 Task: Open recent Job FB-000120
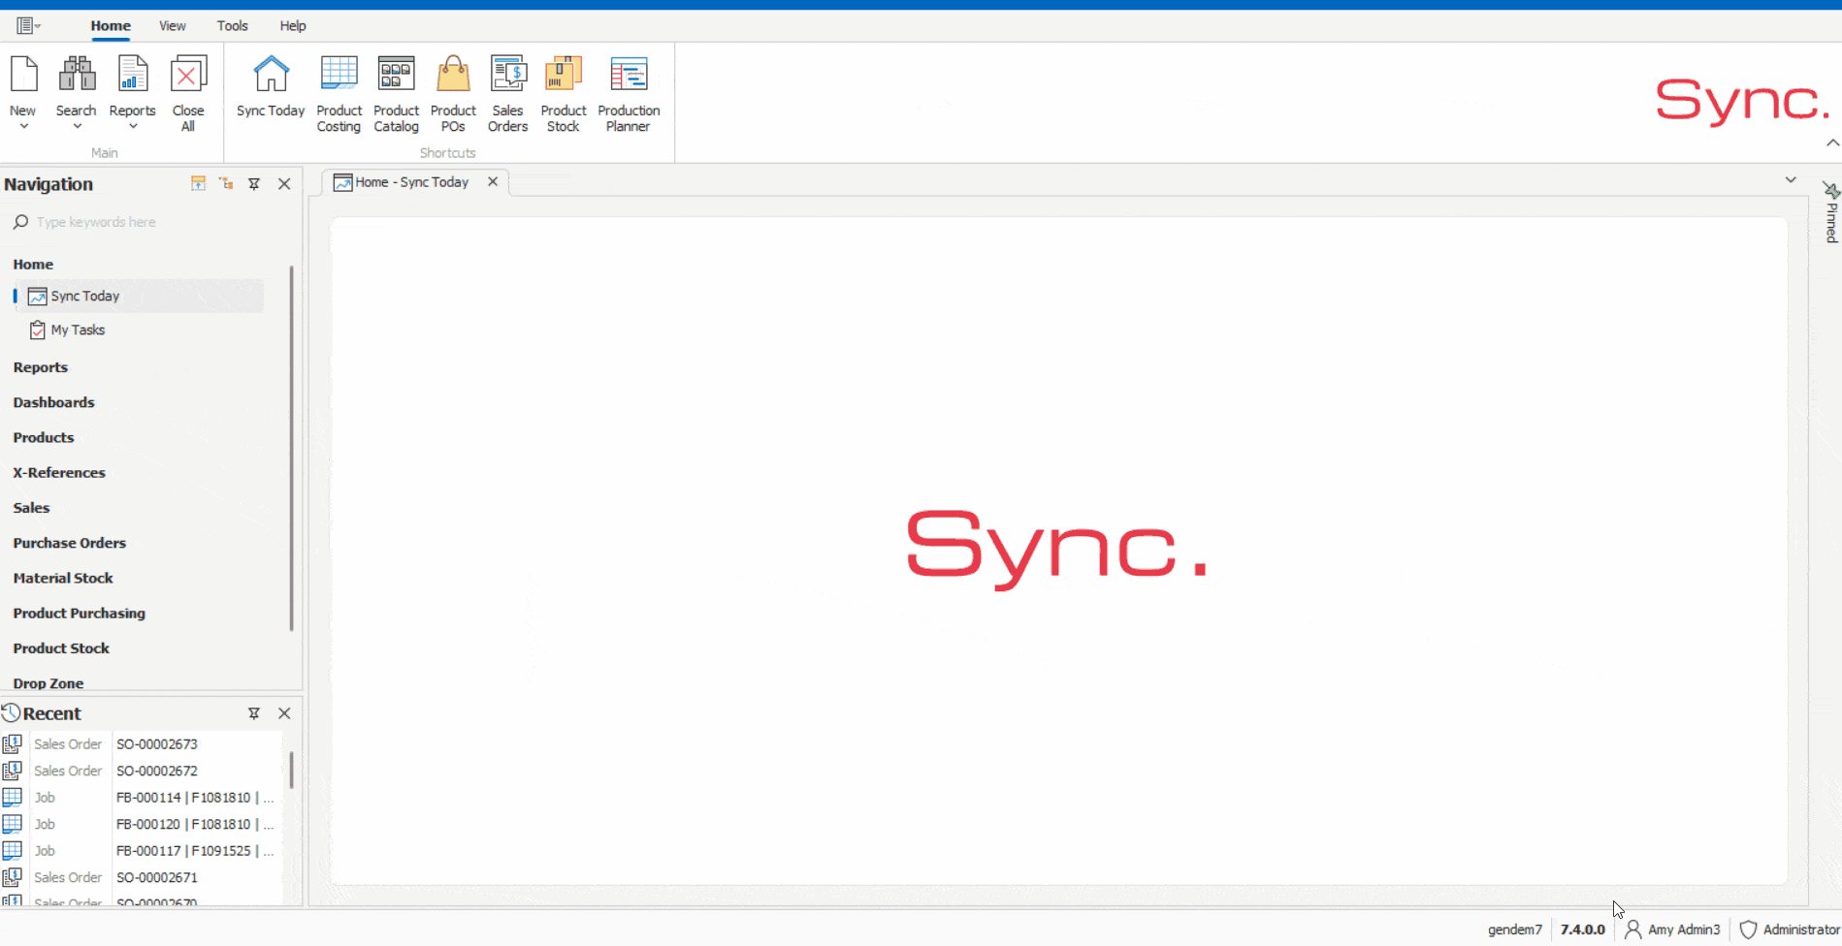142,825
